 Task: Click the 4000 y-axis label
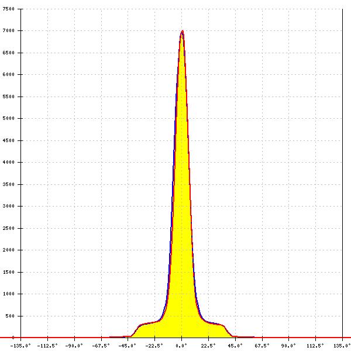tap(9, 162)
